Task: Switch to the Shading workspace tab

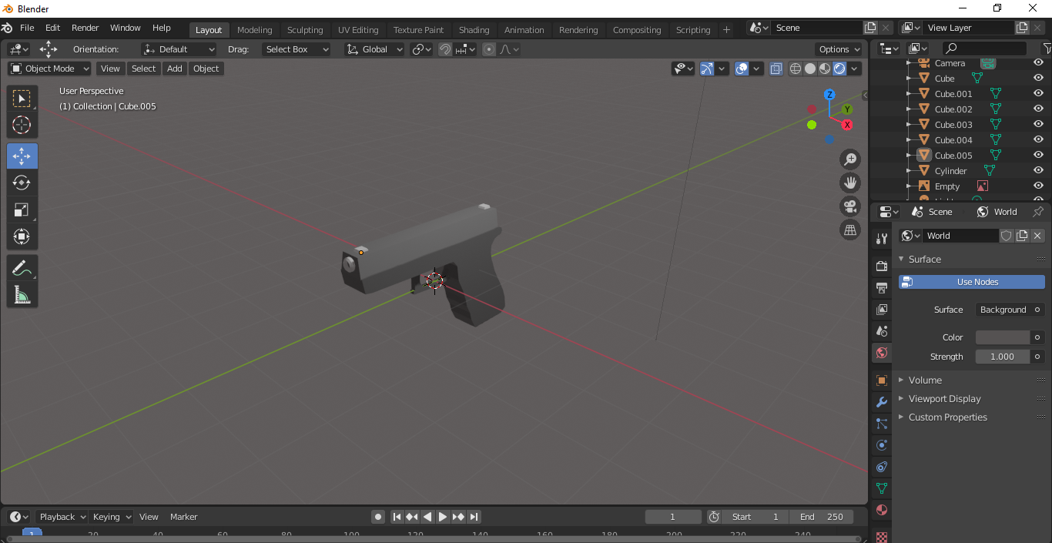Action: (474, 30)
